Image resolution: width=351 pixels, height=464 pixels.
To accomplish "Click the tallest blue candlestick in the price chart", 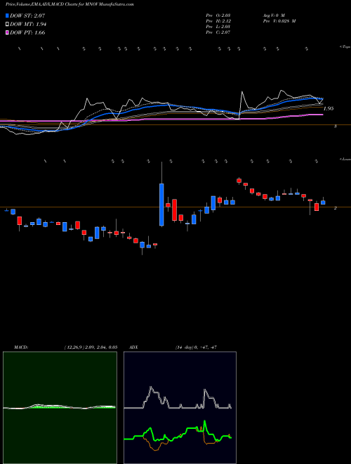I will (161, 205).
